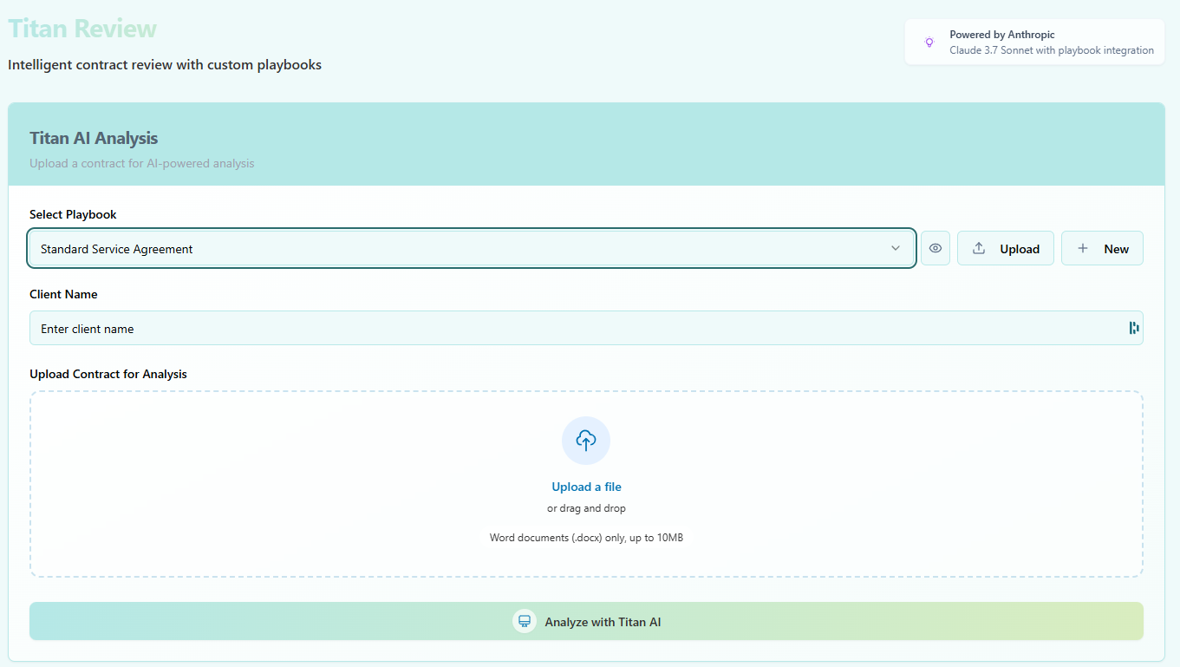Click the Upload playbook button
Image resolution: width=1180 pixels, height=667 pixels.
point(1006,248)
